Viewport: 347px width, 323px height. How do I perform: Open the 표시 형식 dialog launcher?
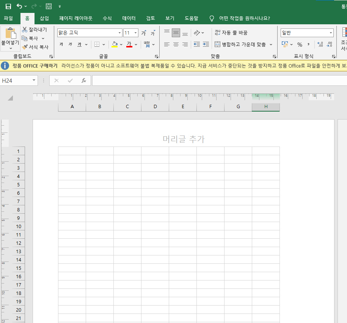click(334, 57)
